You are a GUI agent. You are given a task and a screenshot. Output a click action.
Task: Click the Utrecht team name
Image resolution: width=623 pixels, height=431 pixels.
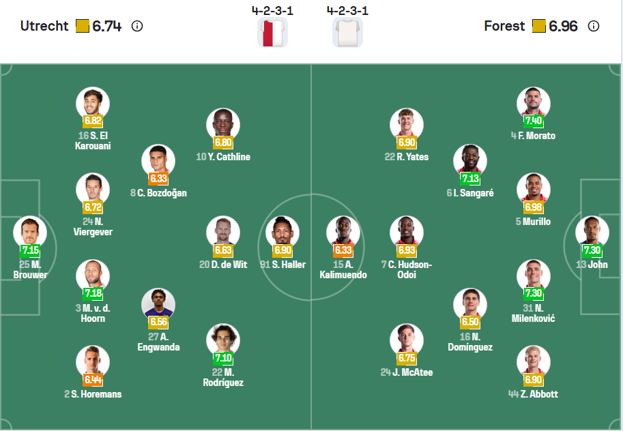[x=44, y=27]
